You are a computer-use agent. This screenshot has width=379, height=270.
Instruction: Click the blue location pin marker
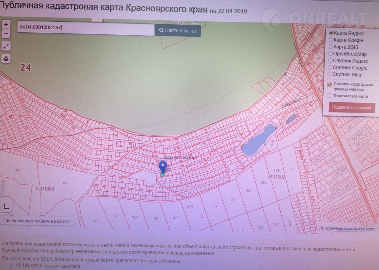[x=163, y=166]
